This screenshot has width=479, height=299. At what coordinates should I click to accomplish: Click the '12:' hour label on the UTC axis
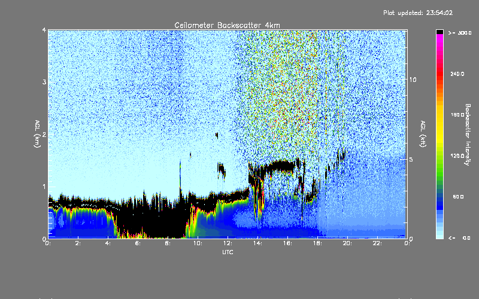tap(228, 243)
